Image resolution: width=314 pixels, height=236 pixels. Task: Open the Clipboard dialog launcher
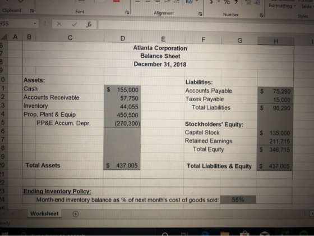pyautogui.click(x=31, y=11)
